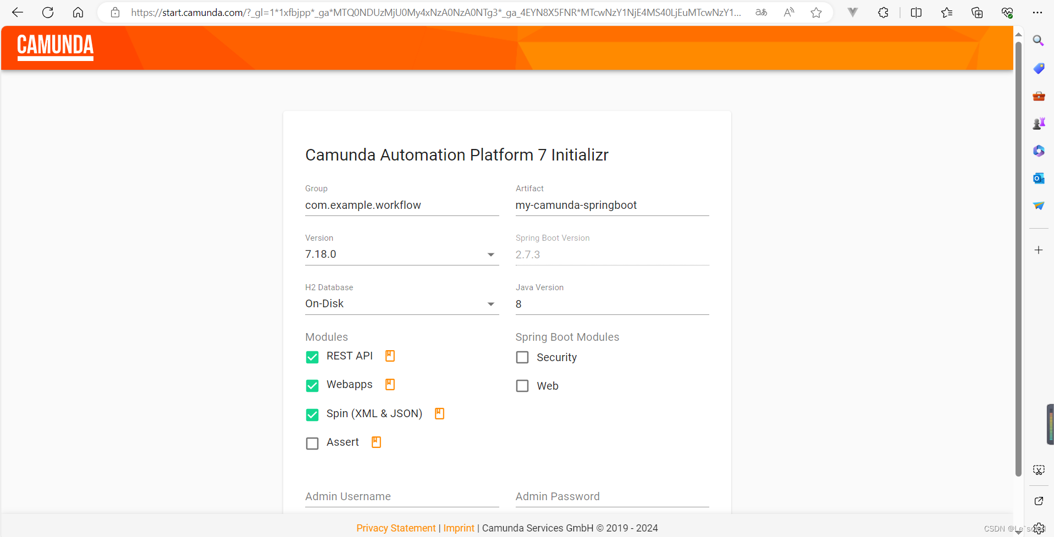
Task: Enable the Security Spring Boot module
Action: click(x=522, y=357)
